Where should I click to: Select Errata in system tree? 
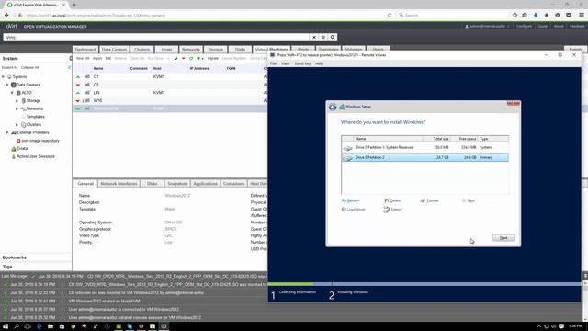22,149
